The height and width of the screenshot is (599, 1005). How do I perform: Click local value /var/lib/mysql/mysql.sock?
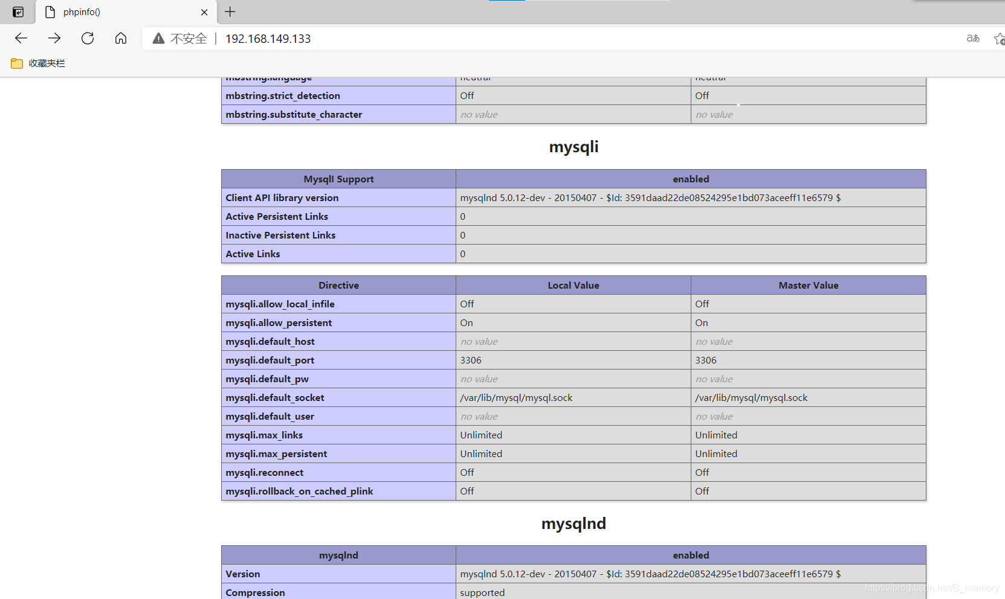[516, 398]
